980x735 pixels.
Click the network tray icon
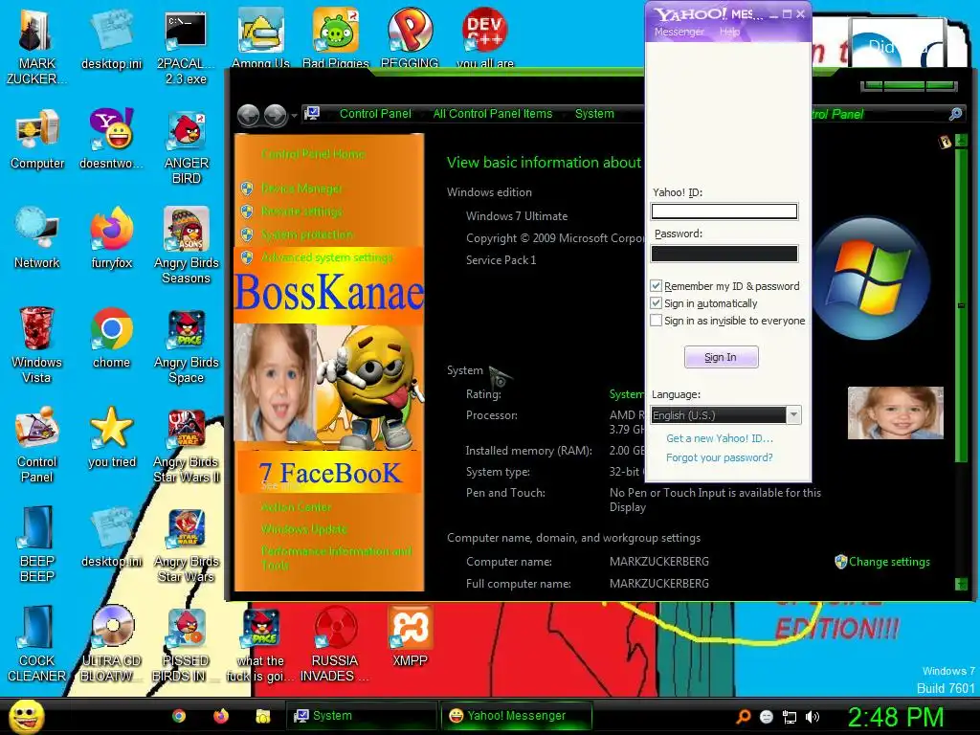tap(790, 717)
